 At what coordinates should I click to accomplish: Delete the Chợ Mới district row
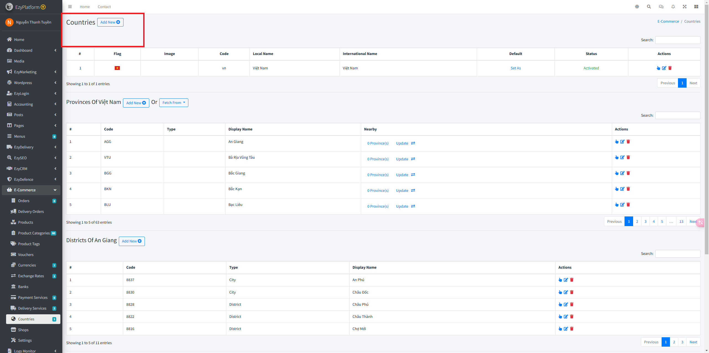572,329
